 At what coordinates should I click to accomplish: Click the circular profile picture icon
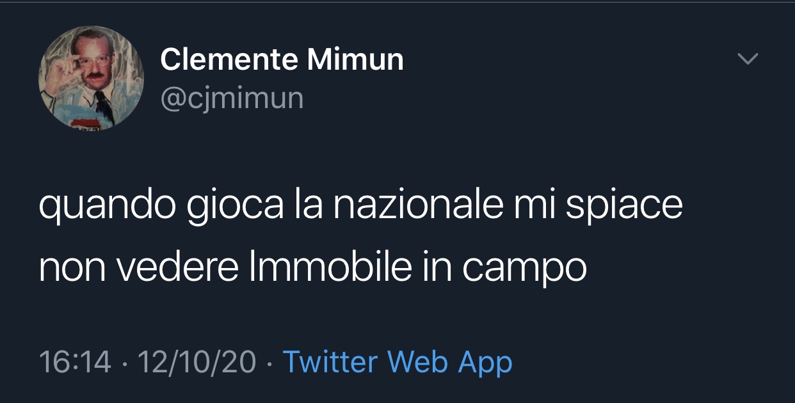tap(91, 79)
